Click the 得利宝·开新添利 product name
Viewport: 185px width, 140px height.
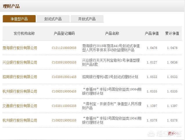click(x=112, y=106)
